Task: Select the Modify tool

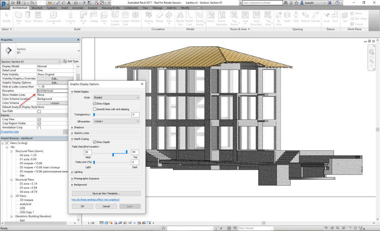Action: click(x=6, y=17)
